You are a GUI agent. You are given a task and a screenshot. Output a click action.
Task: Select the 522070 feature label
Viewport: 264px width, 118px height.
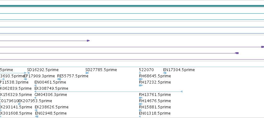tap(146, 70)
